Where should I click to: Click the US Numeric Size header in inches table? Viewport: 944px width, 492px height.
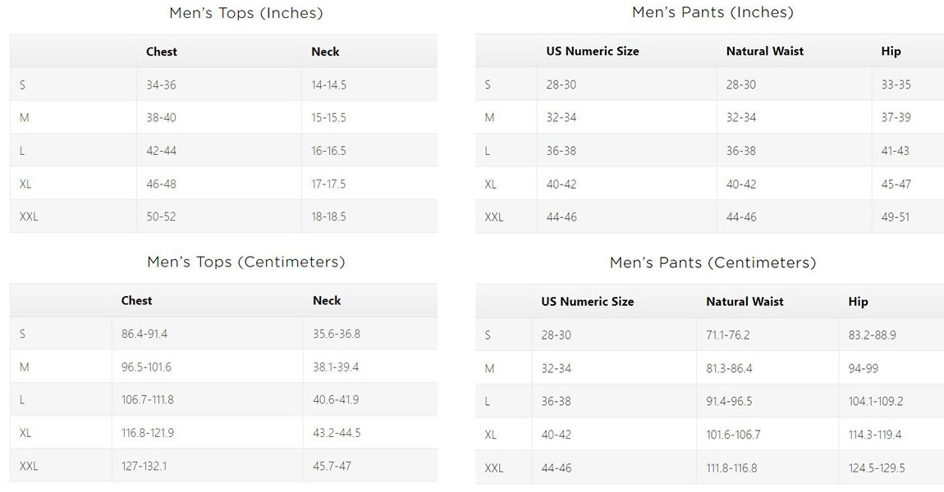click(x=593, y=51)
